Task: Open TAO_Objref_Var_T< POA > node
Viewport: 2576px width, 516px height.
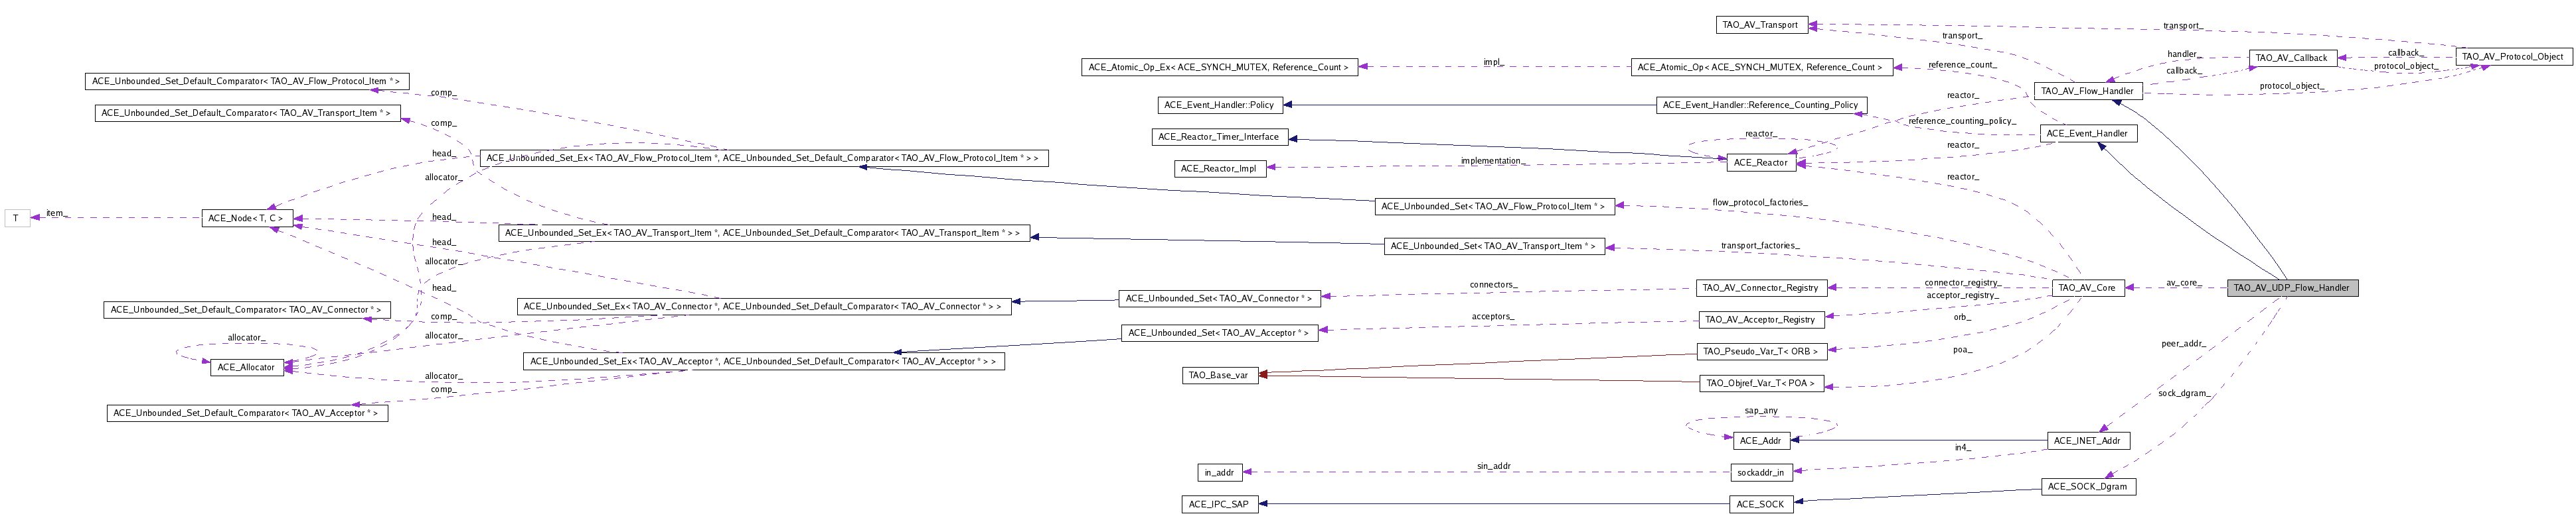Action: pyautogui.click(x=1761, y=384)
